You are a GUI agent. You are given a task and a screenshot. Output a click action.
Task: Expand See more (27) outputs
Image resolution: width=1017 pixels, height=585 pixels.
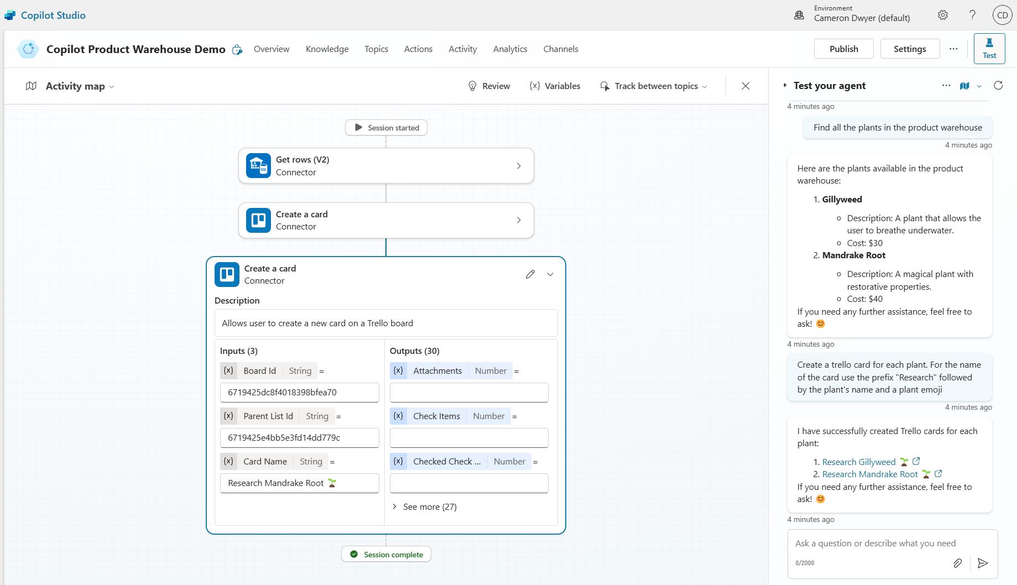click(x=424, y=507)
